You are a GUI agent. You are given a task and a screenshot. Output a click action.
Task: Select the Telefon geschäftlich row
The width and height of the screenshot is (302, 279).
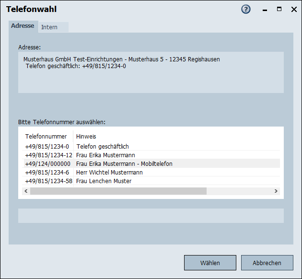coord(102,147)
